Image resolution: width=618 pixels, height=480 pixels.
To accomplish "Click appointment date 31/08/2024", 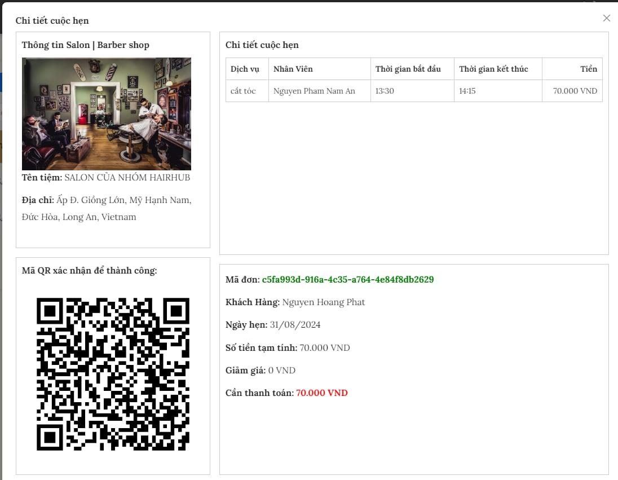I will [x=295, y=325].
